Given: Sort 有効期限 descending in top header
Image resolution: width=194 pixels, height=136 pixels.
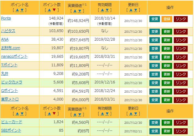Looking at the screenshot, I should 107,10.
